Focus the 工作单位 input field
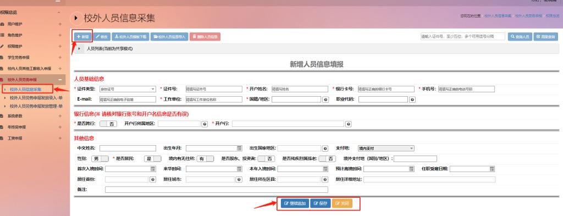The height and width of the screenshot is (216, 563). pyautogui.click(x=214, y=99)
